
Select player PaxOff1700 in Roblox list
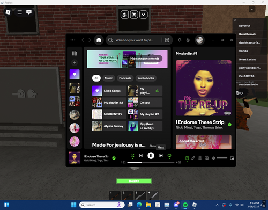coord(247,76)
